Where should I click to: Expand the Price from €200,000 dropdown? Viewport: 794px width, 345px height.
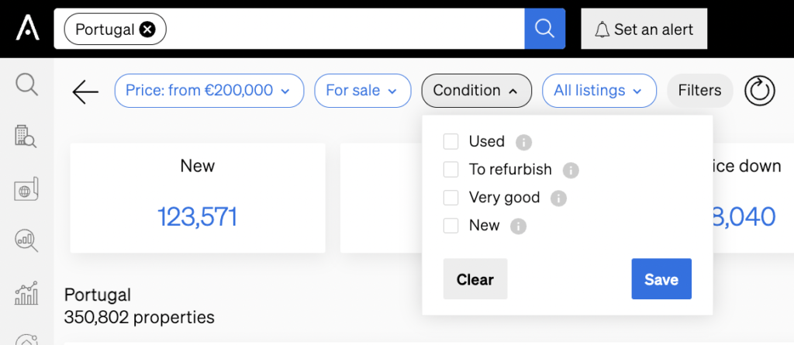coord(209,91)
